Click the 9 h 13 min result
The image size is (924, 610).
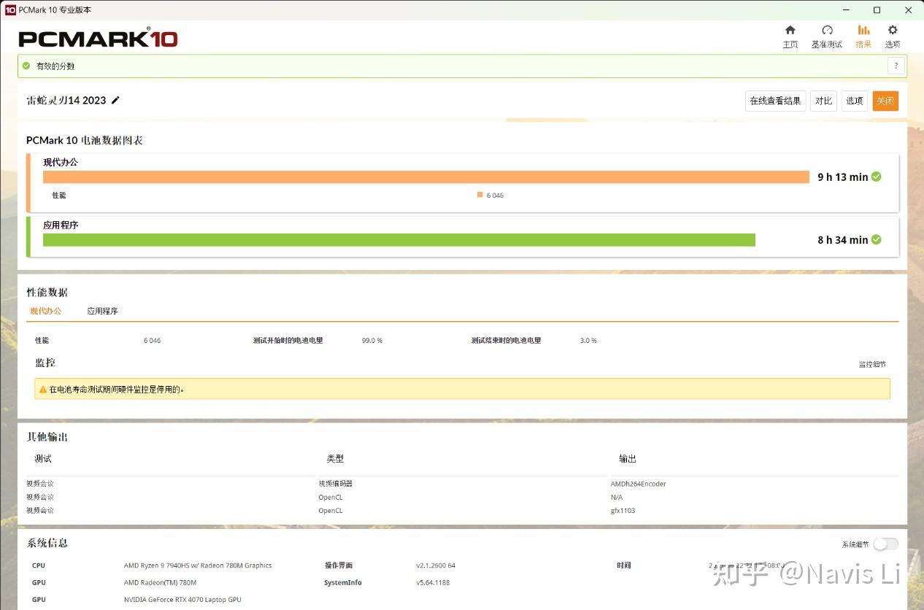point(842,177)
